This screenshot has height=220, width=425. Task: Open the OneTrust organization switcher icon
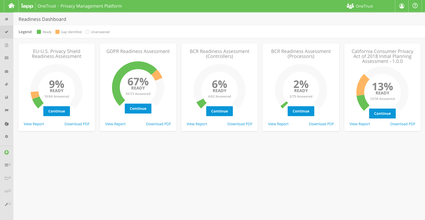click(x=350, y=6)
